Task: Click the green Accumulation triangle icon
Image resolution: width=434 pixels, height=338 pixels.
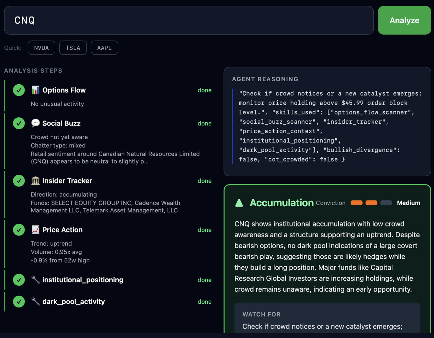Action: click(239, 203)
